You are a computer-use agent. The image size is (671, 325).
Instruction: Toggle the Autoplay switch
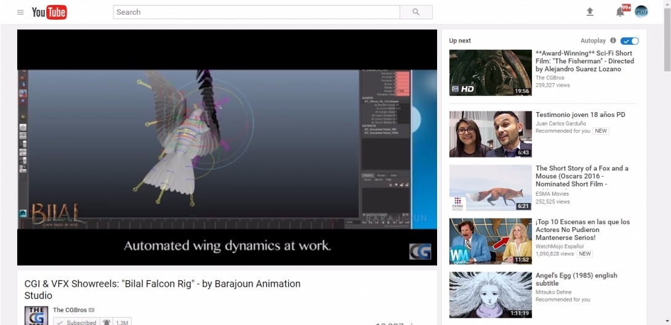[630, 41]
